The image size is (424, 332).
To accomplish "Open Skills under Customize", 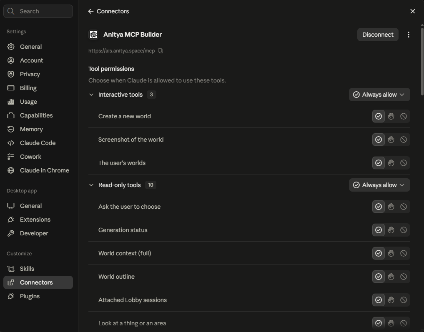I will click(x=38, y=269).
